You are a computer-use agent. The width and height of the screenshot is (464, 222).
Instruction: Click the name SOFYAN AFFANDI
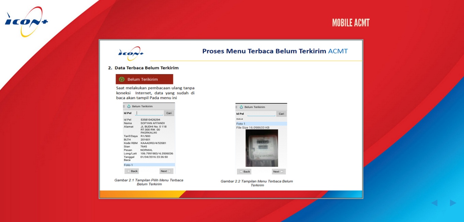click(x=153, y=123)
